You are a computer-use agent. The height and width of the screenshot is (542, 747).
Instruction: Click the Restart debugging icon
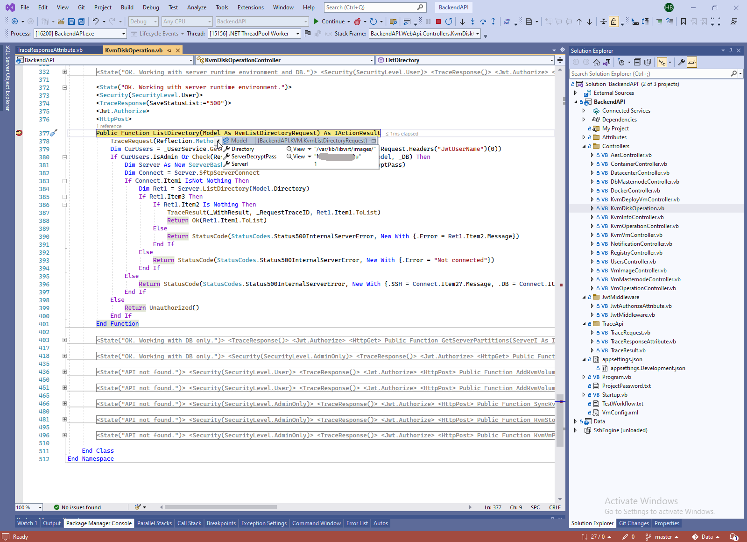pos(449,21)
